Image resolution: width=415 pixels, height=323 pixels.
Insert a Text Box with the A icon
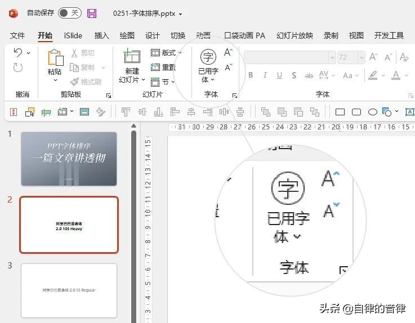[x=410, y=112]
